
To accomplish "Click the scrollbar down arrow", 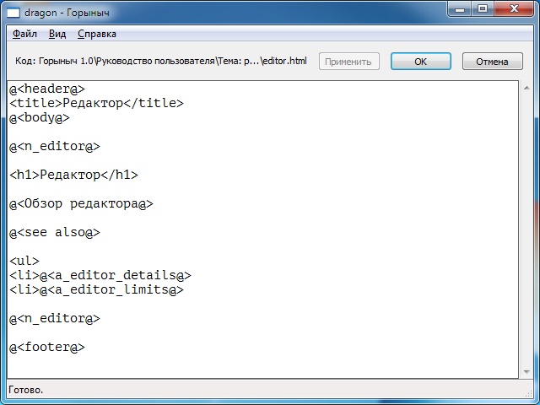I will [526, 371].
